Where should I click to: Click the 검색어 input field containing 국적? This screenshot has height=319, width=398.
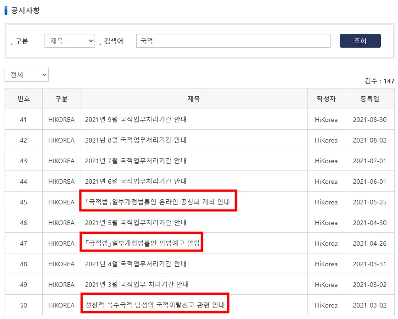tap(233, 41)
